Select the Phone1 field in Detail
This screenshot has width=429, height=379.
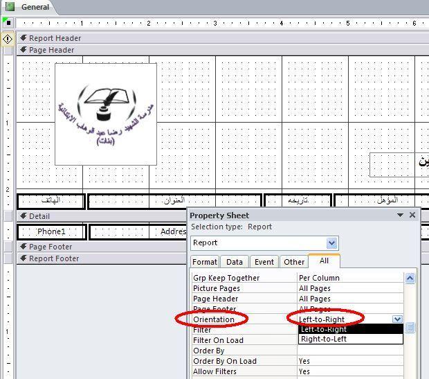51,232
